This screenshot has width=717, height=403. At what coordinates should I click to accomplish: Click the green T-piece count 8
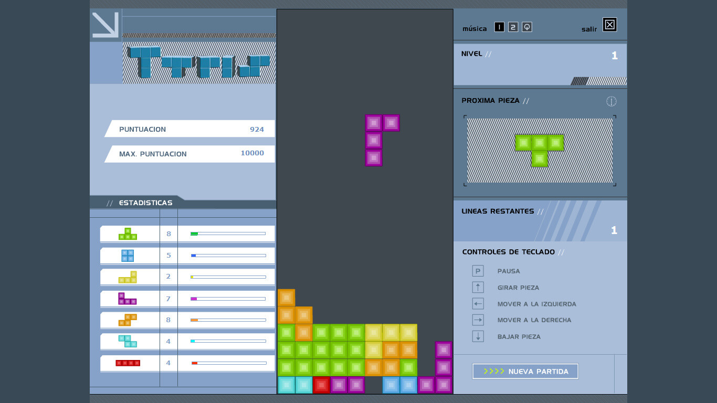[168, 234]
